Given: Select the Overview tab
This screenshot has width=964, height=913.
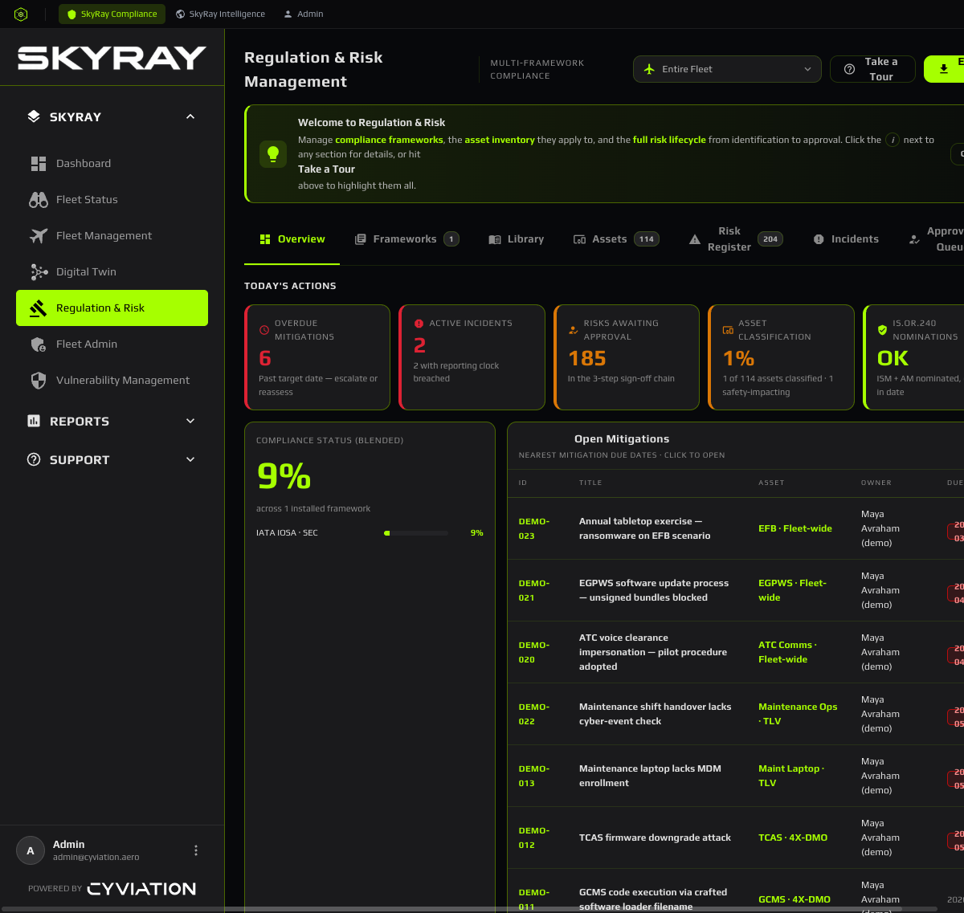Looking at the screenshot, I should coord(292,239).
